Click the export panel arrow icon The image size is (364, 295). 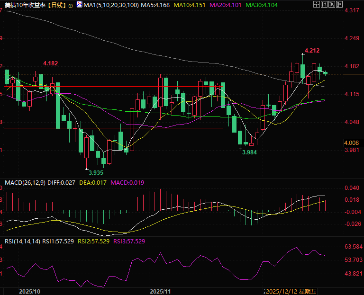[x=339, y=4]
